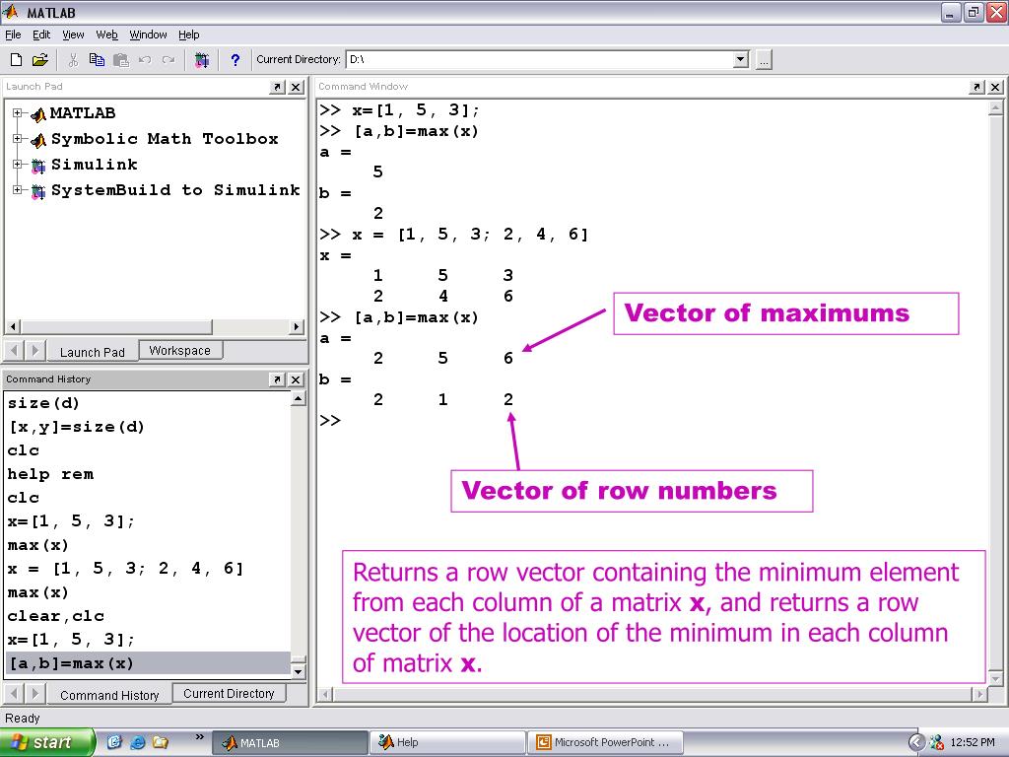This screenshot has width=1009, height=757.
Task: Click left tab-scroll arrow beside Command History tab
Action: [14, 694]
